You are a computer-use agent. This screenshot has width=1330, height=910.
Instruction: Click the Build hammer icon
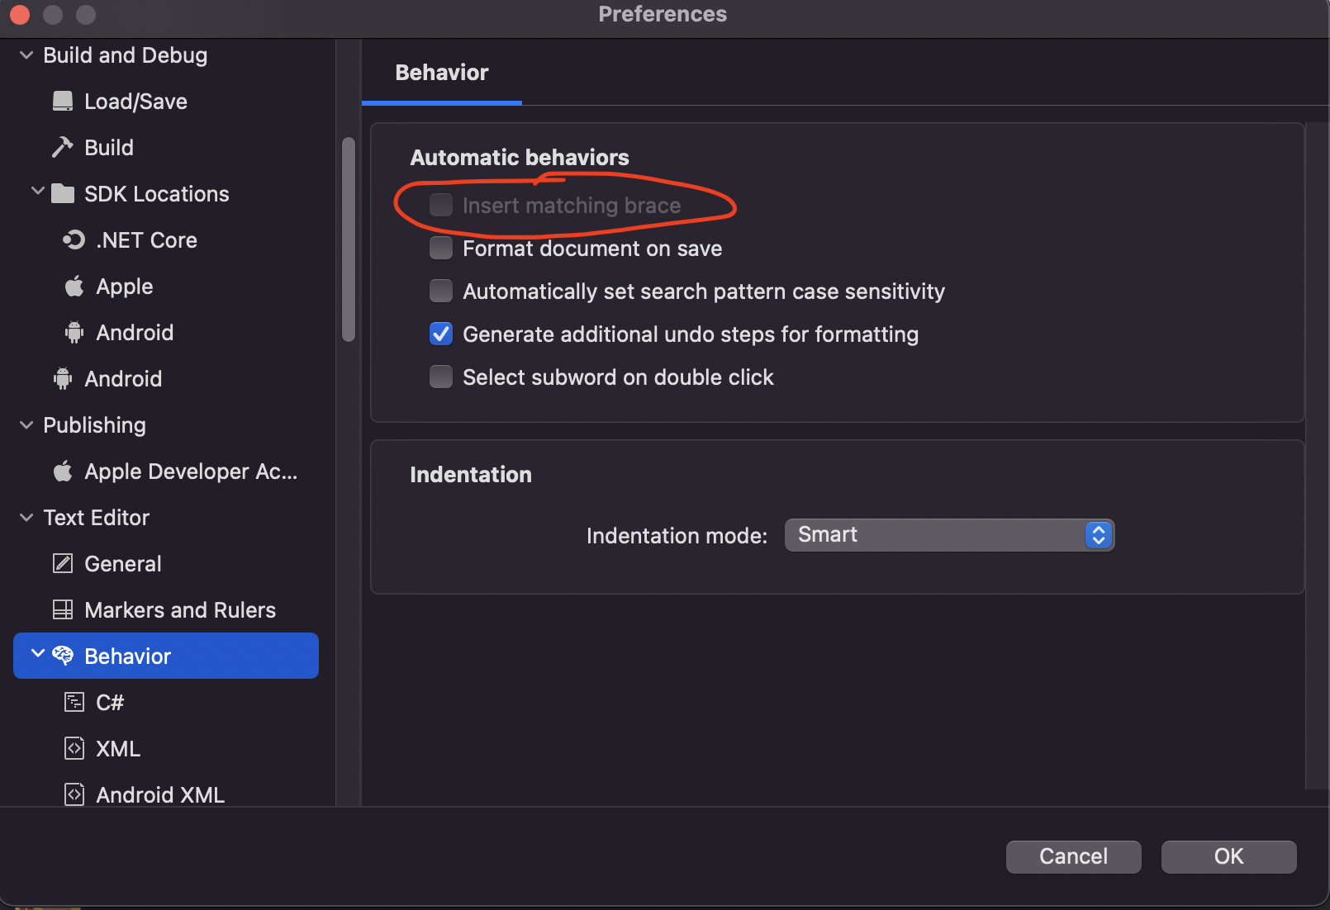pos(63,148)
